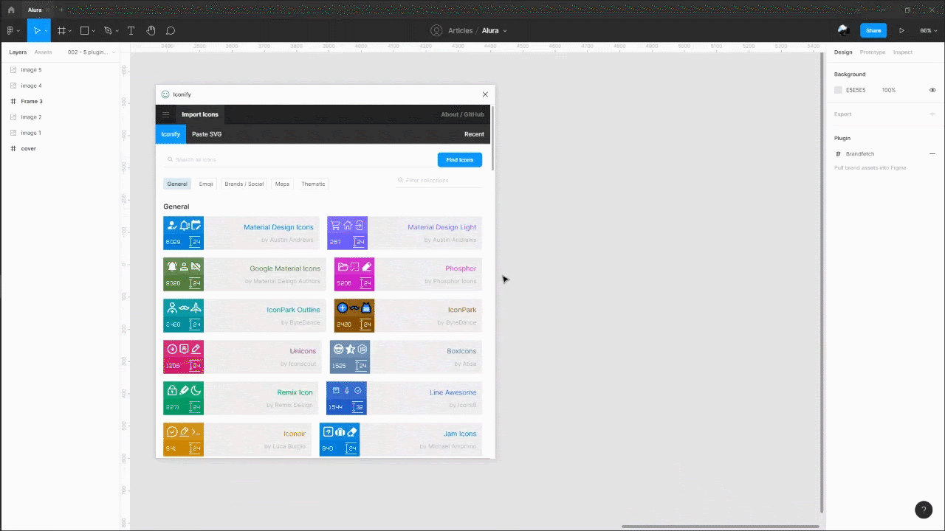
Task: Open Google Material Icons collection tile
Action: tap(244, 274)
